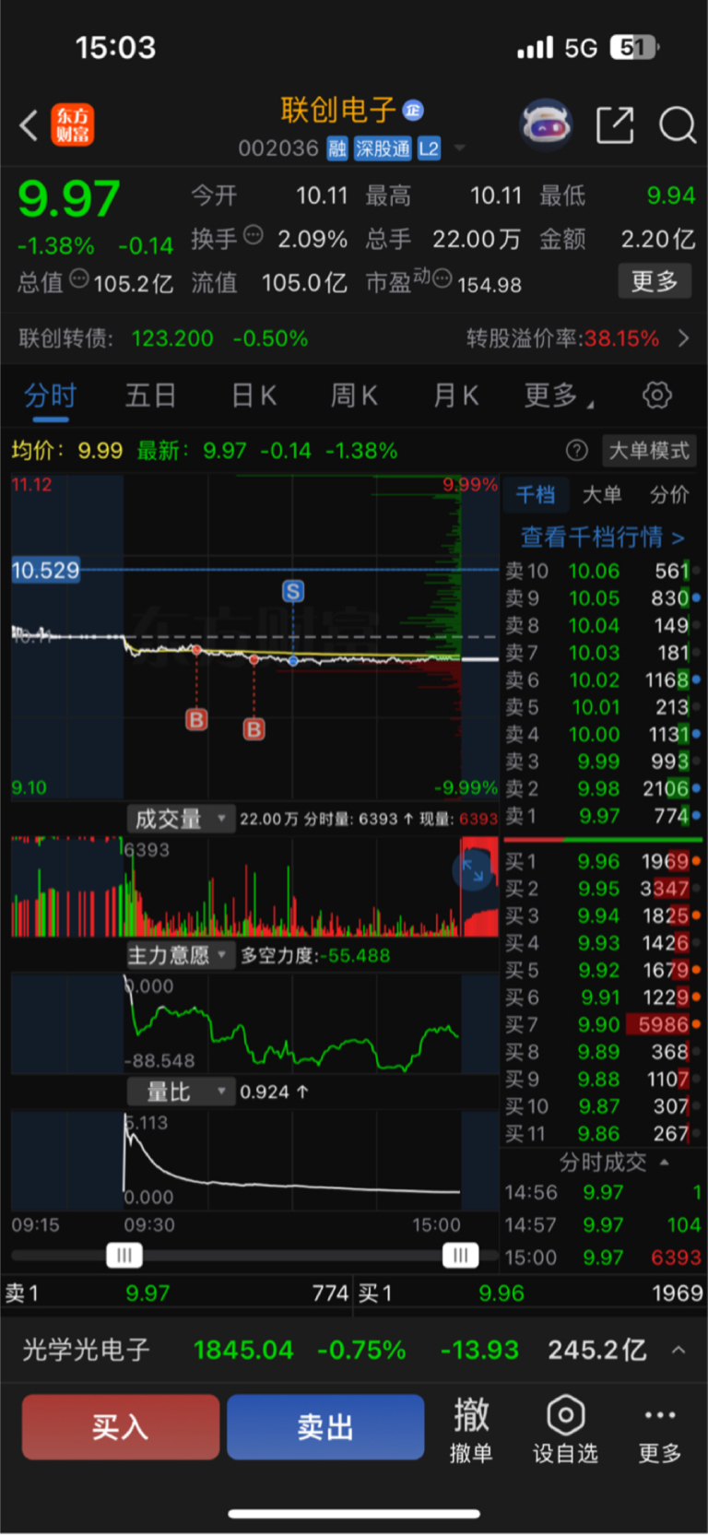The width and height of the screenshot is (708, 1535).
Task: Tap the 10.529 price line label
Action: [45, 570]
